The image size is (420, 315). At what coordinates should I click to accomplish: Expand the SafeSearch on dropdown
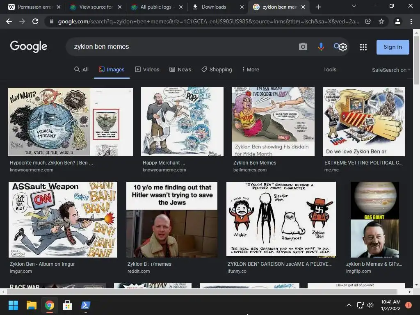tap(391, 70)
